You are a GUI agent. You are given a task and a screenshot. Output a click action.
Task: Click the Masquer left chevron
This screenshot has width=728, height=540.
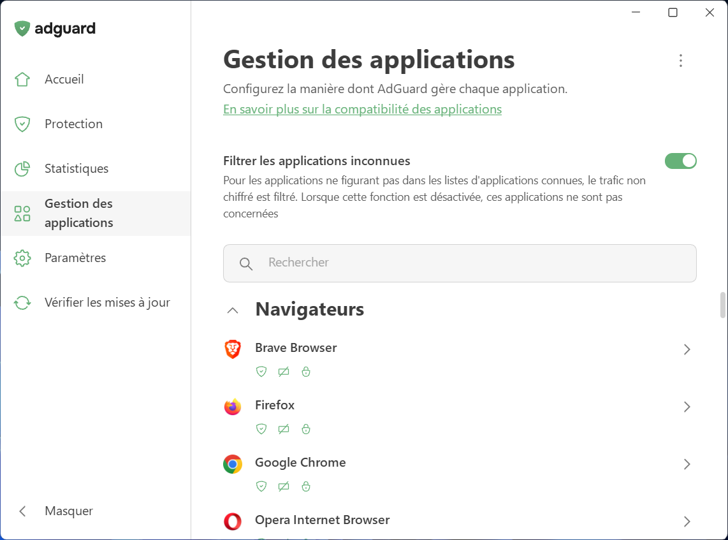point(22,511)
